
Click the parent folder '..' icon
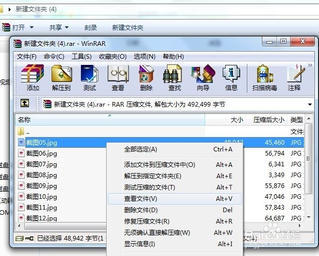pos(21,131)
